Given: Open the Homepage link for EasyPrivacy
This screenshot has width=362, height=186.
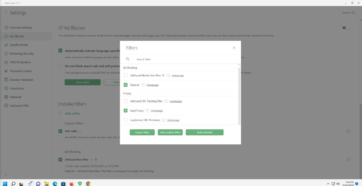Looking at the screenshot, I should 157,110.
